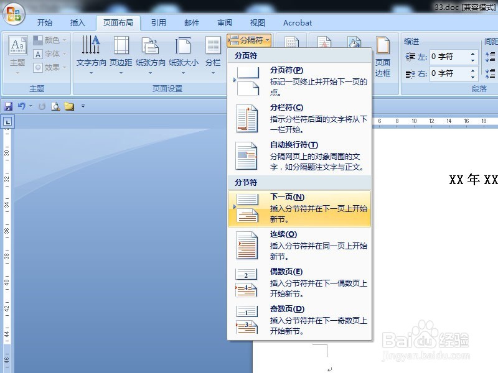Increase left indent with the up stepper
Viewport: 498px width, 373px height.
(472, 53)
